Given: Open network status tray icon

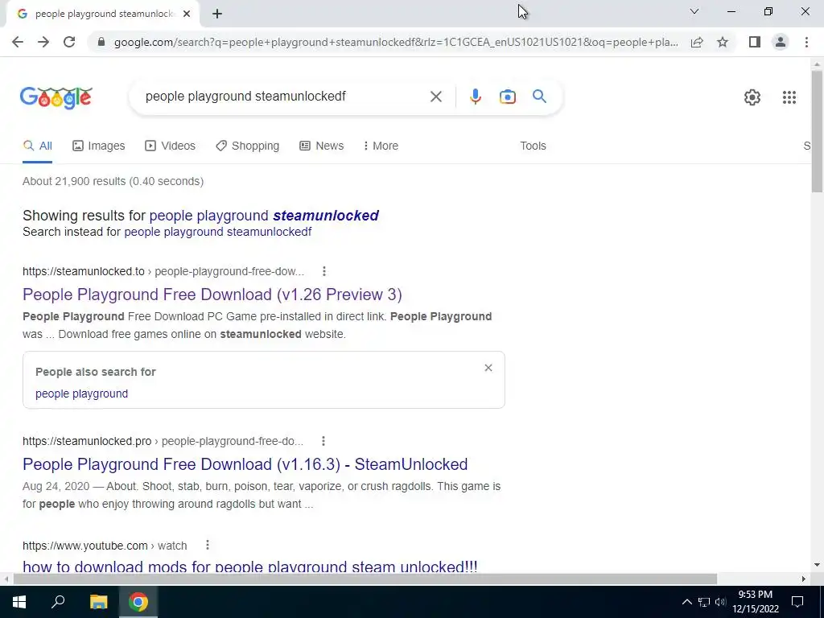Looking at the screenshot, I should click(x=703, y=602).
